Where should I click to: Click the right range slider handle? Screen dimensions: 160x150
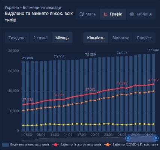(156, 138)
